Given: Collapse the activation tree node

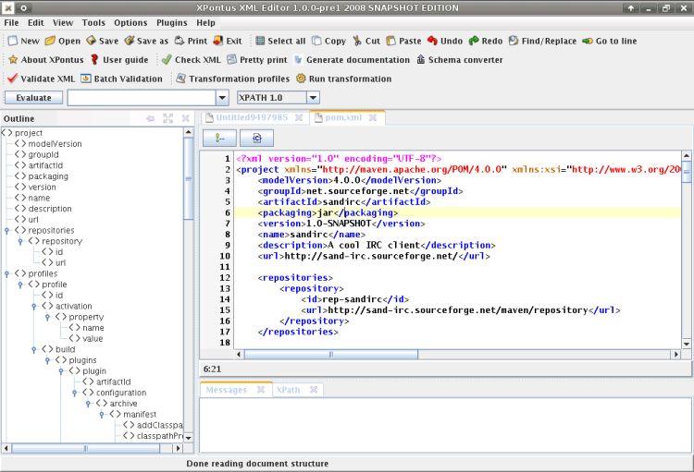Looking at the screenshot, I should pos(34,307).
